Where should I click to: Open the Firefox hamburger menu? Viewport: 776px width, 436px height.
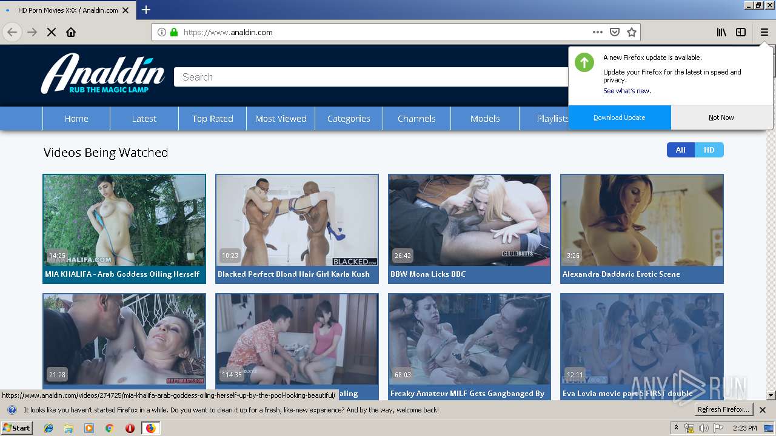coord(764,32)
